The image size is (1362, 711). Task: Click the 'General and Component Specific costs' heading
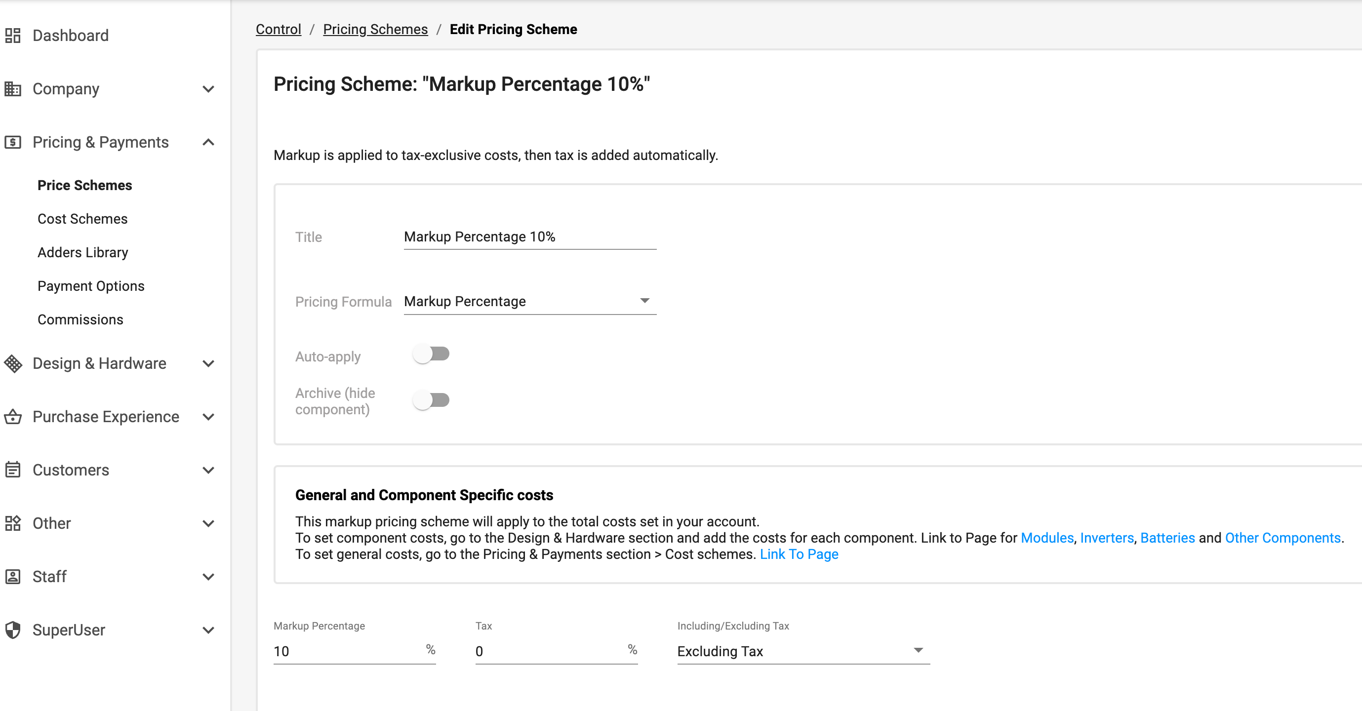coord(424,495)
